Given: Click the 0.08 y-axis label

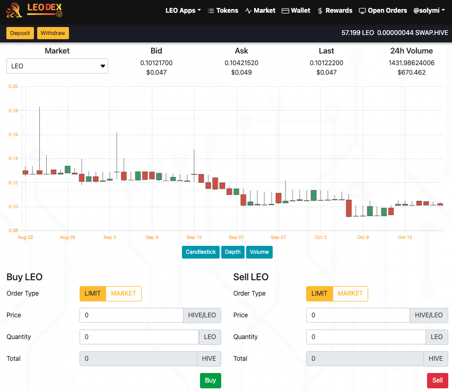Looking at the screenshot, I should coord(13,230).
